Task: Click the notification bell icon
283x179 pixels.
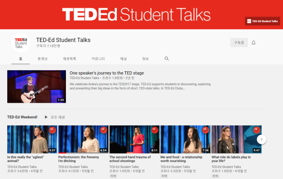Action: [253, 43]
